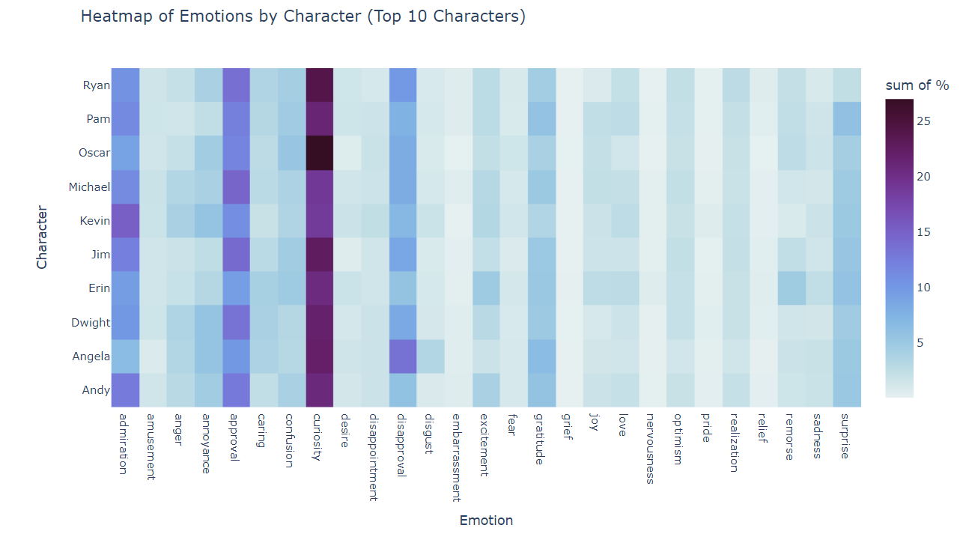Click the 'embarrassment' emotion label
The width and height of the screenshot is (963, 540).
click(x=455, y=456)
